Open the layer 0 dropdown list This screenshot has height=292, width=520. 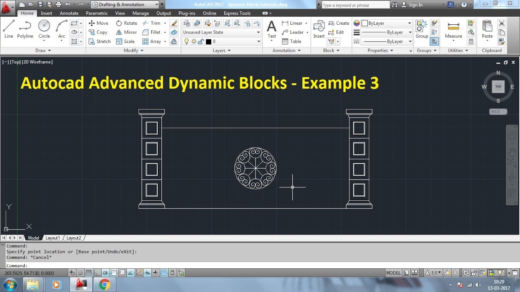[x=221, y=41]
